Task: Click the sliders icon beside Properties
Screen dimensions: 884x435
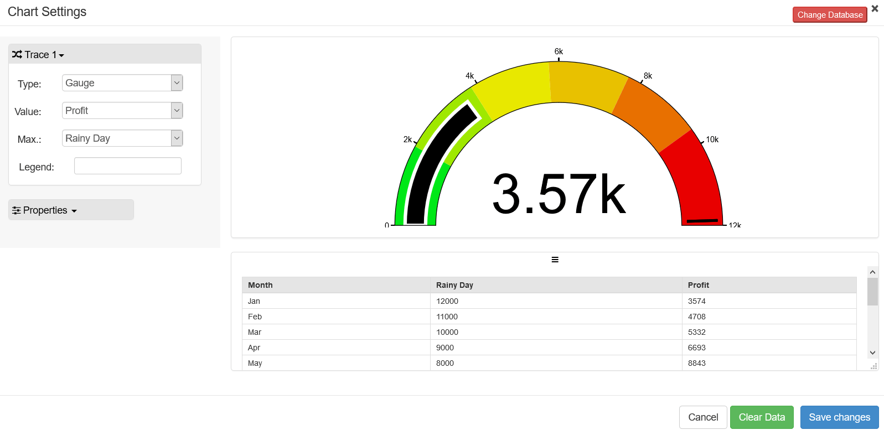Action: (x=17, y=210)
